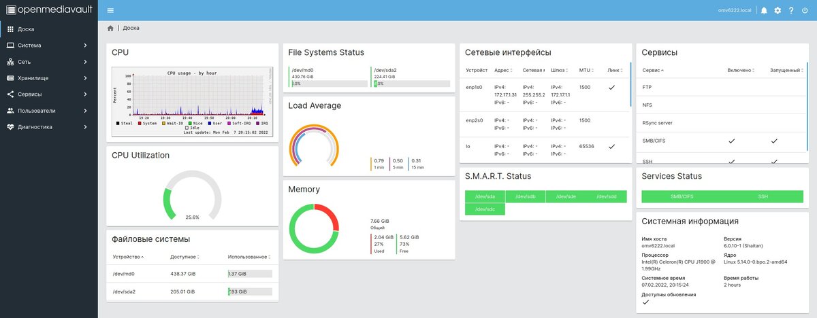Click the /dev/sda S.M.A.R.T. status tile

pos(485,196)
